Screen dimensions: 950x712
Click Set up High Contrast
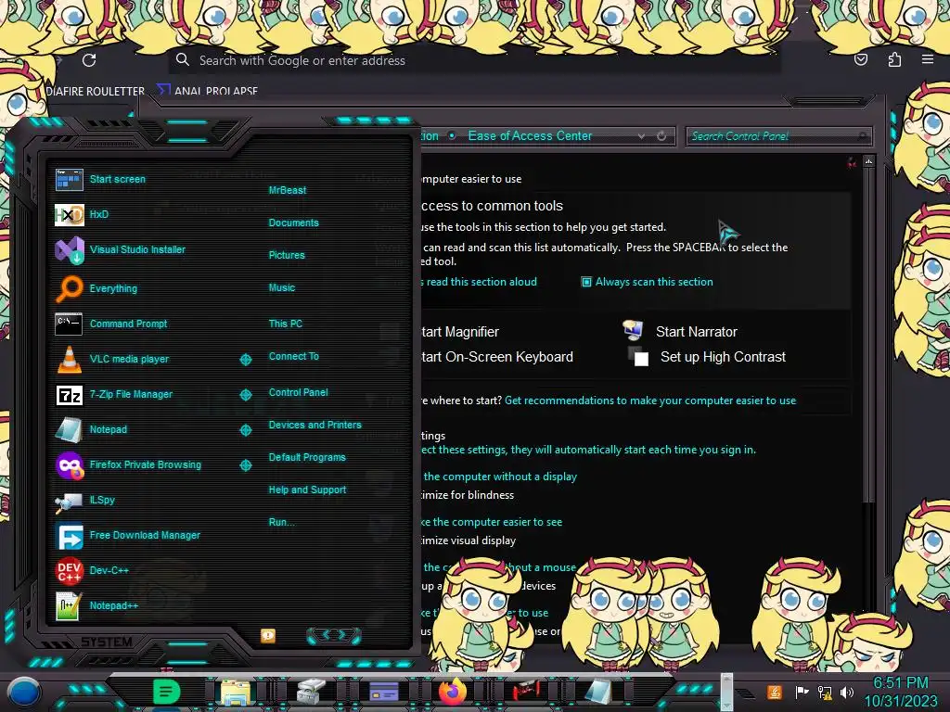723,357
